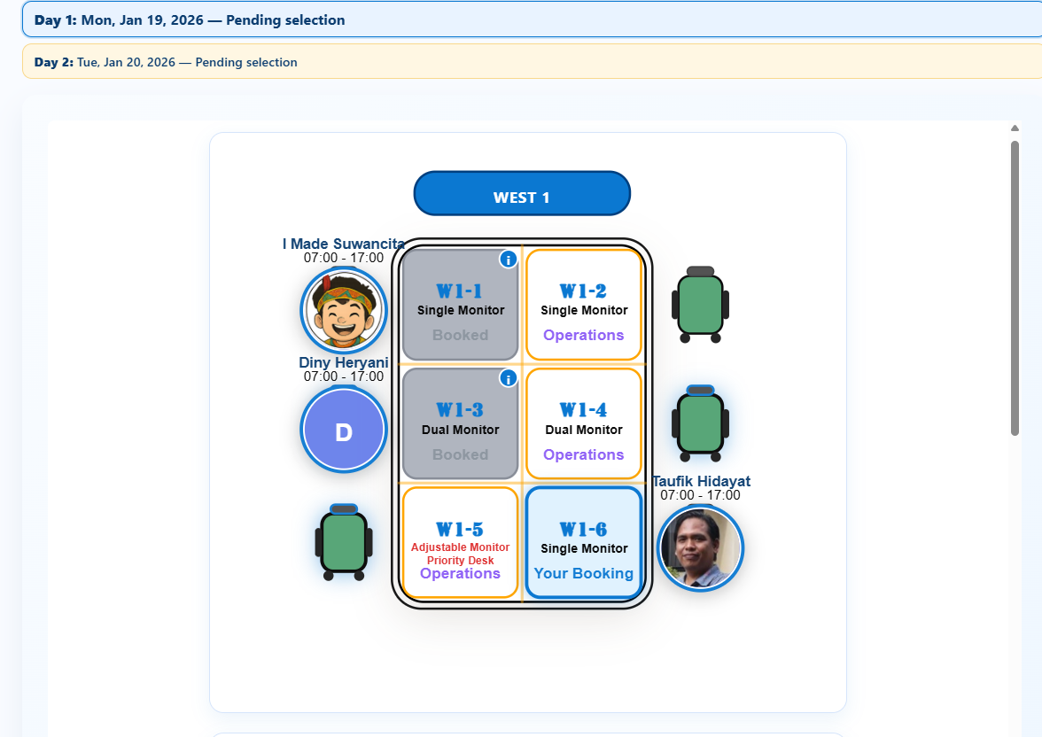Click the info icon on desk W1-1
The height and width of the screenshot is (737, 1042).
(x=508, y=259)
